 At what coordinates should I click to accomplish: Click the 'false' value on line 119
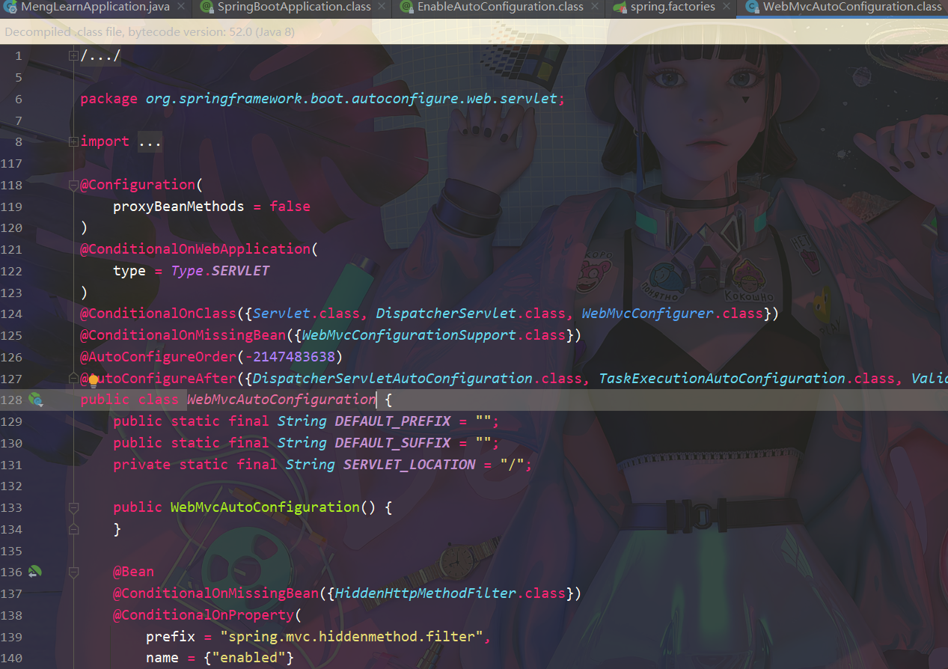(290, 206)
